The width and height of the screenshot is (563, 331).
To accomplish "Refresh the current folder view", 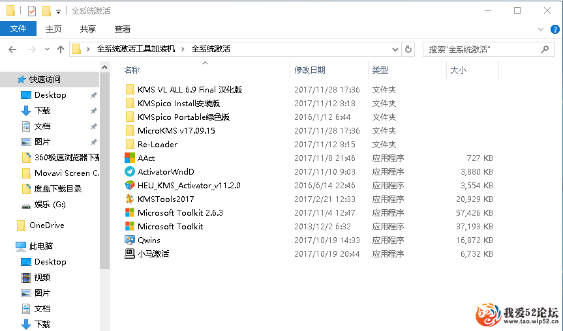I will click(408, 49).
